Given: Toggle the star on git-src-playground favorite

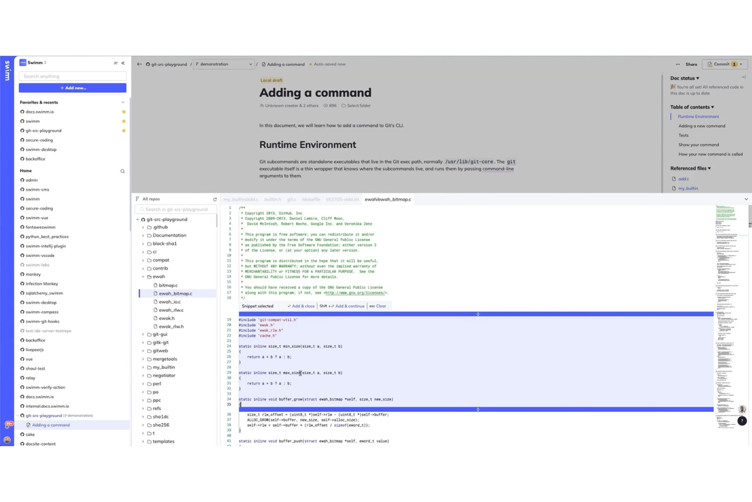Looking at the screenshot, I should 123,131.
